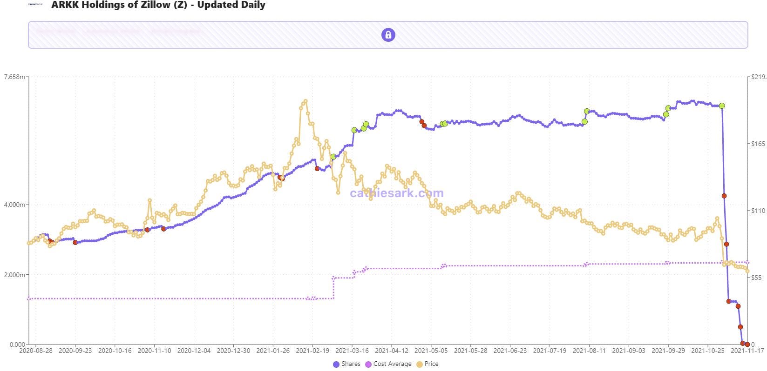Click the red sell marker above 2020-09-23

75,243
